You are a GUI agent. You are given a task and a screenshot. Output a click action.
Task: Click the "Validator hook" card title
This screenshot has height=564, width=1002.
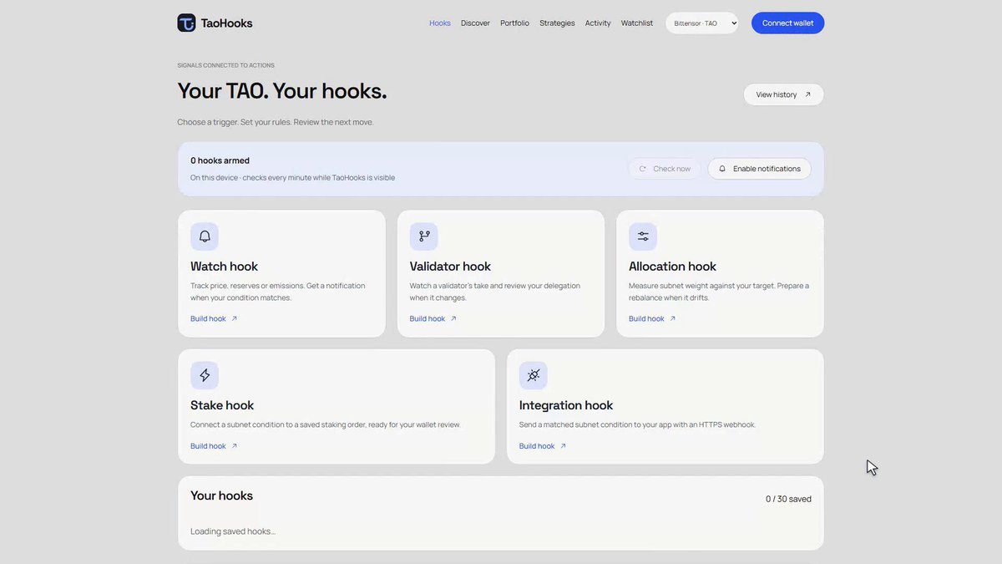450,267
